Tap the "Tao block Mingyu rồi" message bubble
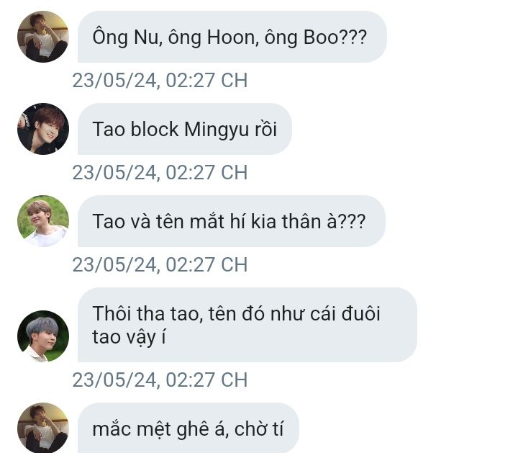This screenshot has height=453, width=518. [185, 129]
